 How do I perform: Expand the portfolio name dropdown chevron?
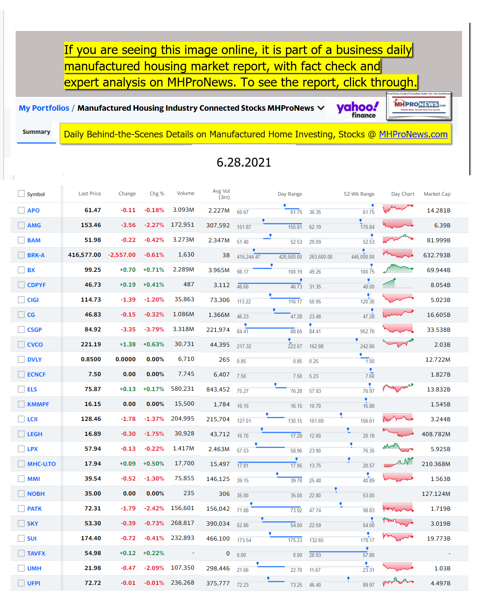(x=321, y=108)
